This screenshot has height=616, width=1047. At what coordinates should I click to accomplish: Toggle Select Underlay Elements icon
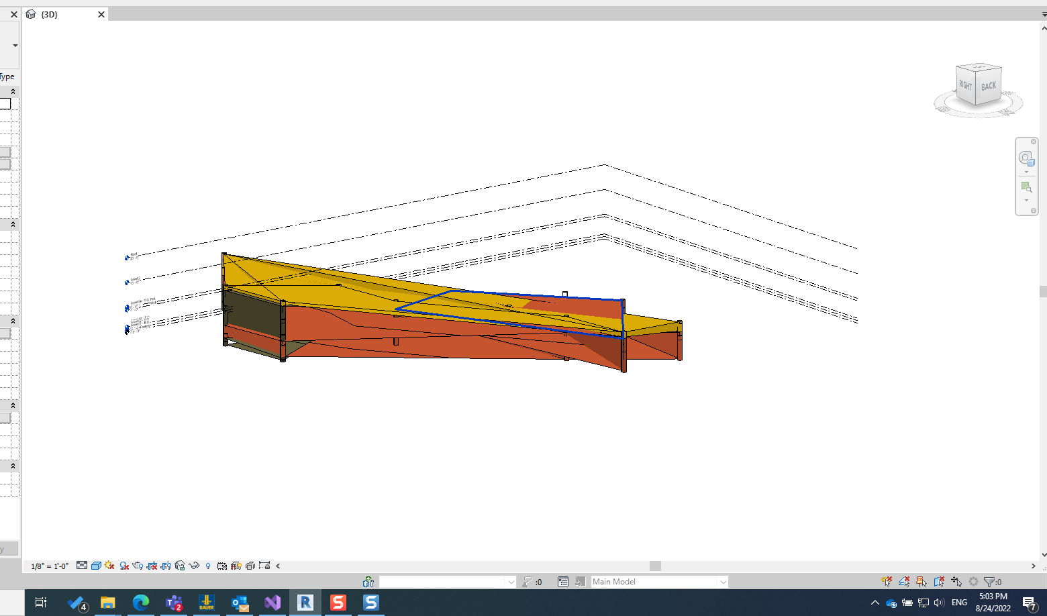[905, 582]
